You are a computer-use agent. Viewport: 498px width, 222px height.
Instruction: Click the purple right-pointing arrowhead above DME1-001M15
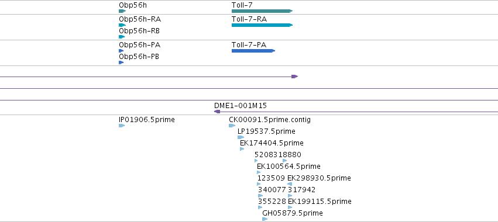(x=295, y=77)
